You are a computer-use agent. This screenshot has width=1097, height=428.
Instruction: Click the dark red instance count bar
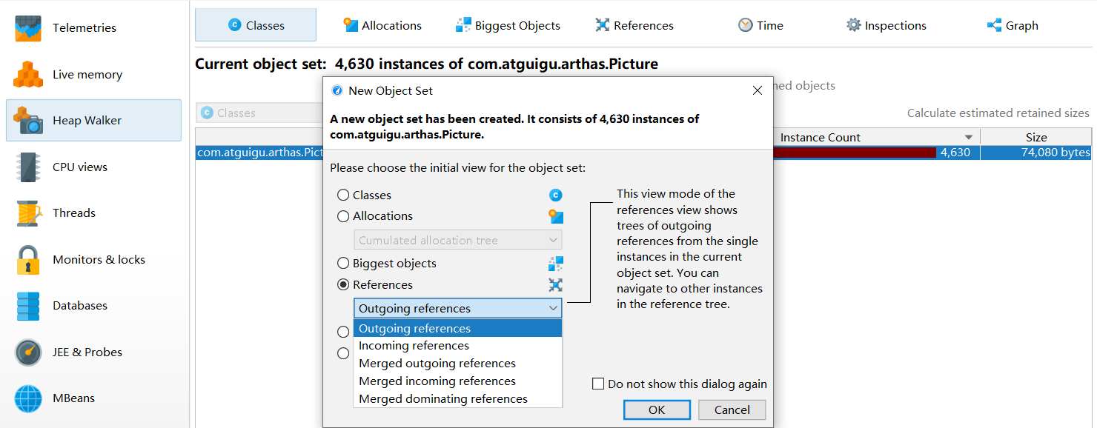point(854,153)
